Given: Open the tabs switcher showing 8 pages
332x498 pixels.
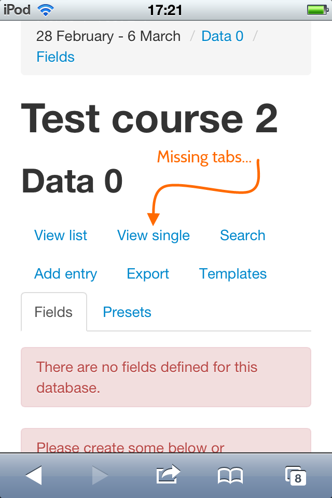Looking at the screenshot, I should click(x=296, y=476).
